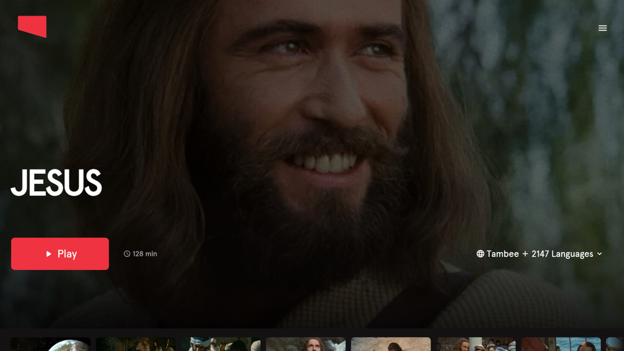Open the chapter thumbnail showing Earth from space
Image resolution: width=624 pixels, height=351 pixels.
pyautogui.click(x=51, y=344)
